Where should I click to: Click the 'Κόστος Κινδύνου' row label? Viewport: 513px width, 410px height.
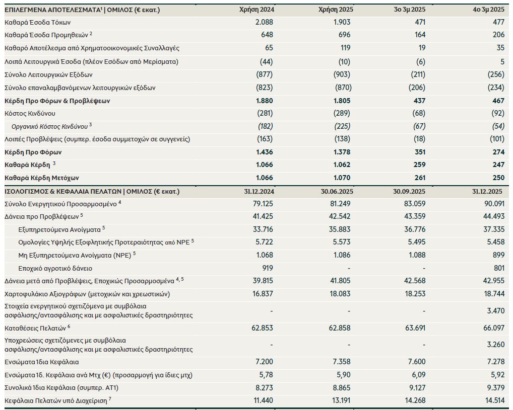pos(30,114)
